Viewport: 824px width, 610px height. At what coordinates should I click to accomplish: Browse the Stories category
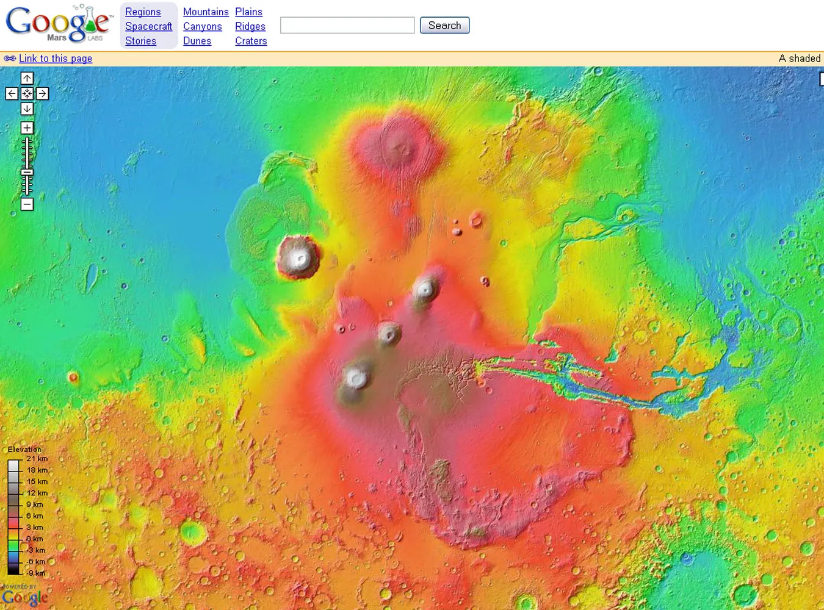pos(140,41)
